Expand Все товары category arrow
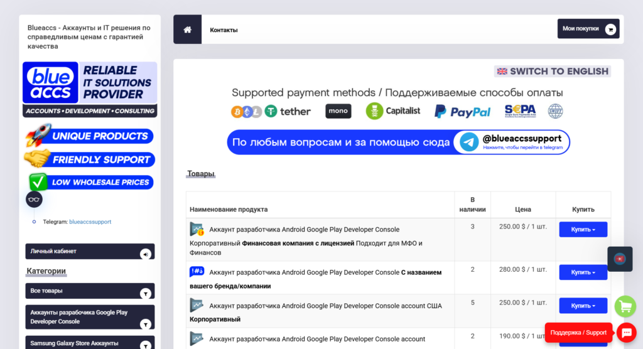Viewport: 643px width, 349px height. [145, 294]
